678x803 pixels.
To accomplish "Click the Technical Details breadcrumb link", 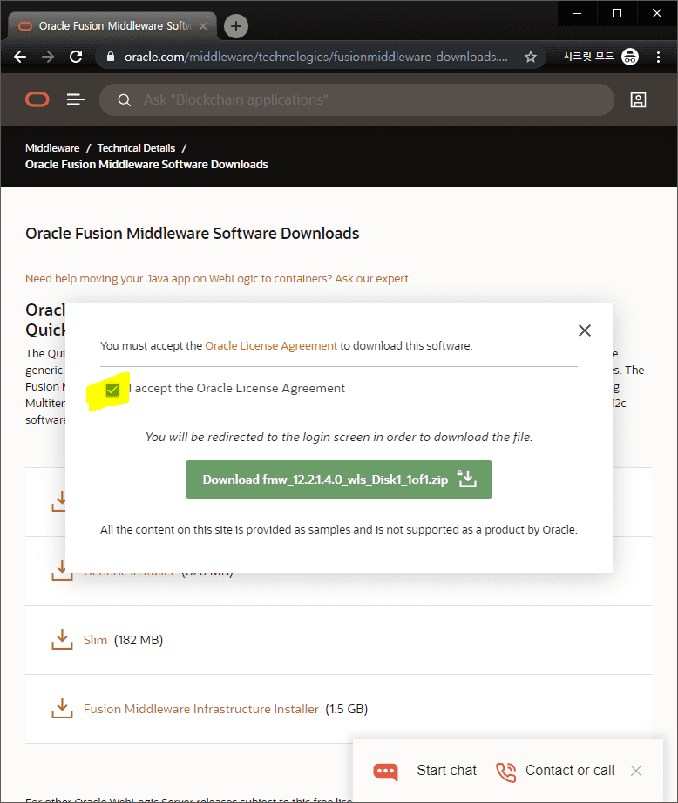I will 136,148.
